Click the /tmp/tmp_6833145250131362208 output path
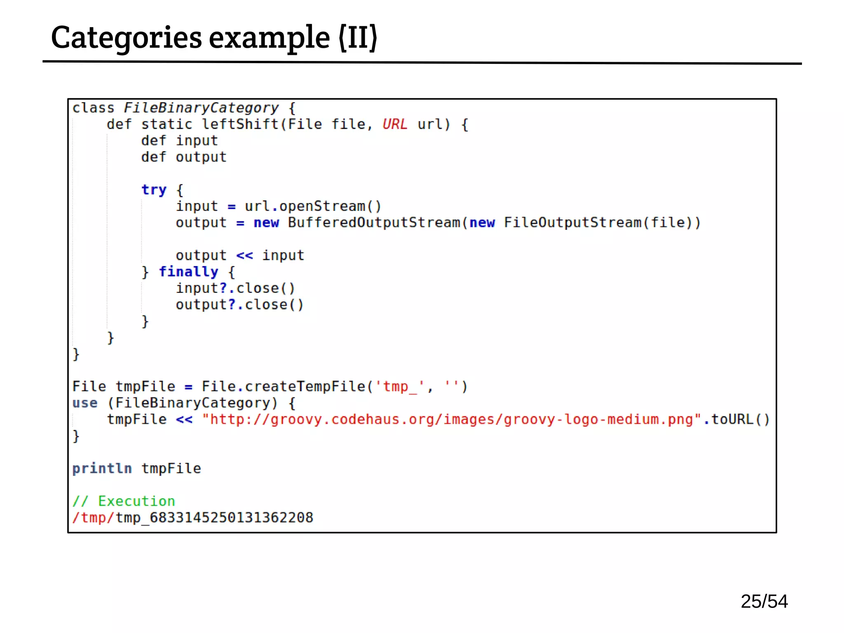The width and height of the screenshot is (844, 633). [x=192, y=518]
